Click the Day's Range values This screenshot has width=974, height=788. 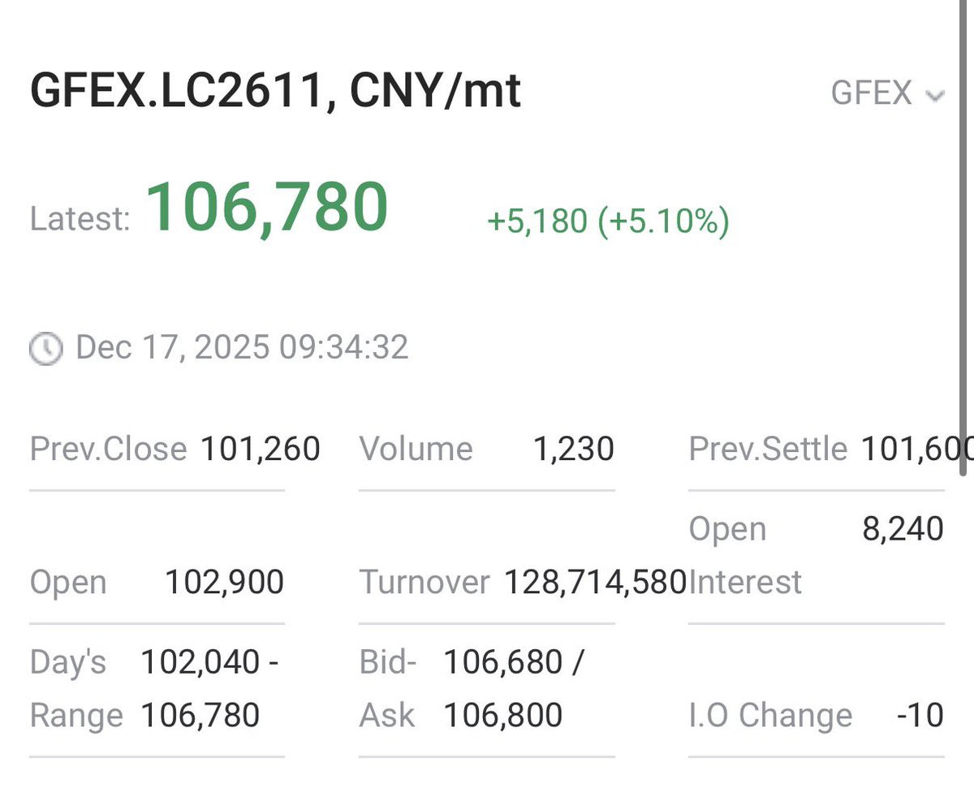[209, 689]
